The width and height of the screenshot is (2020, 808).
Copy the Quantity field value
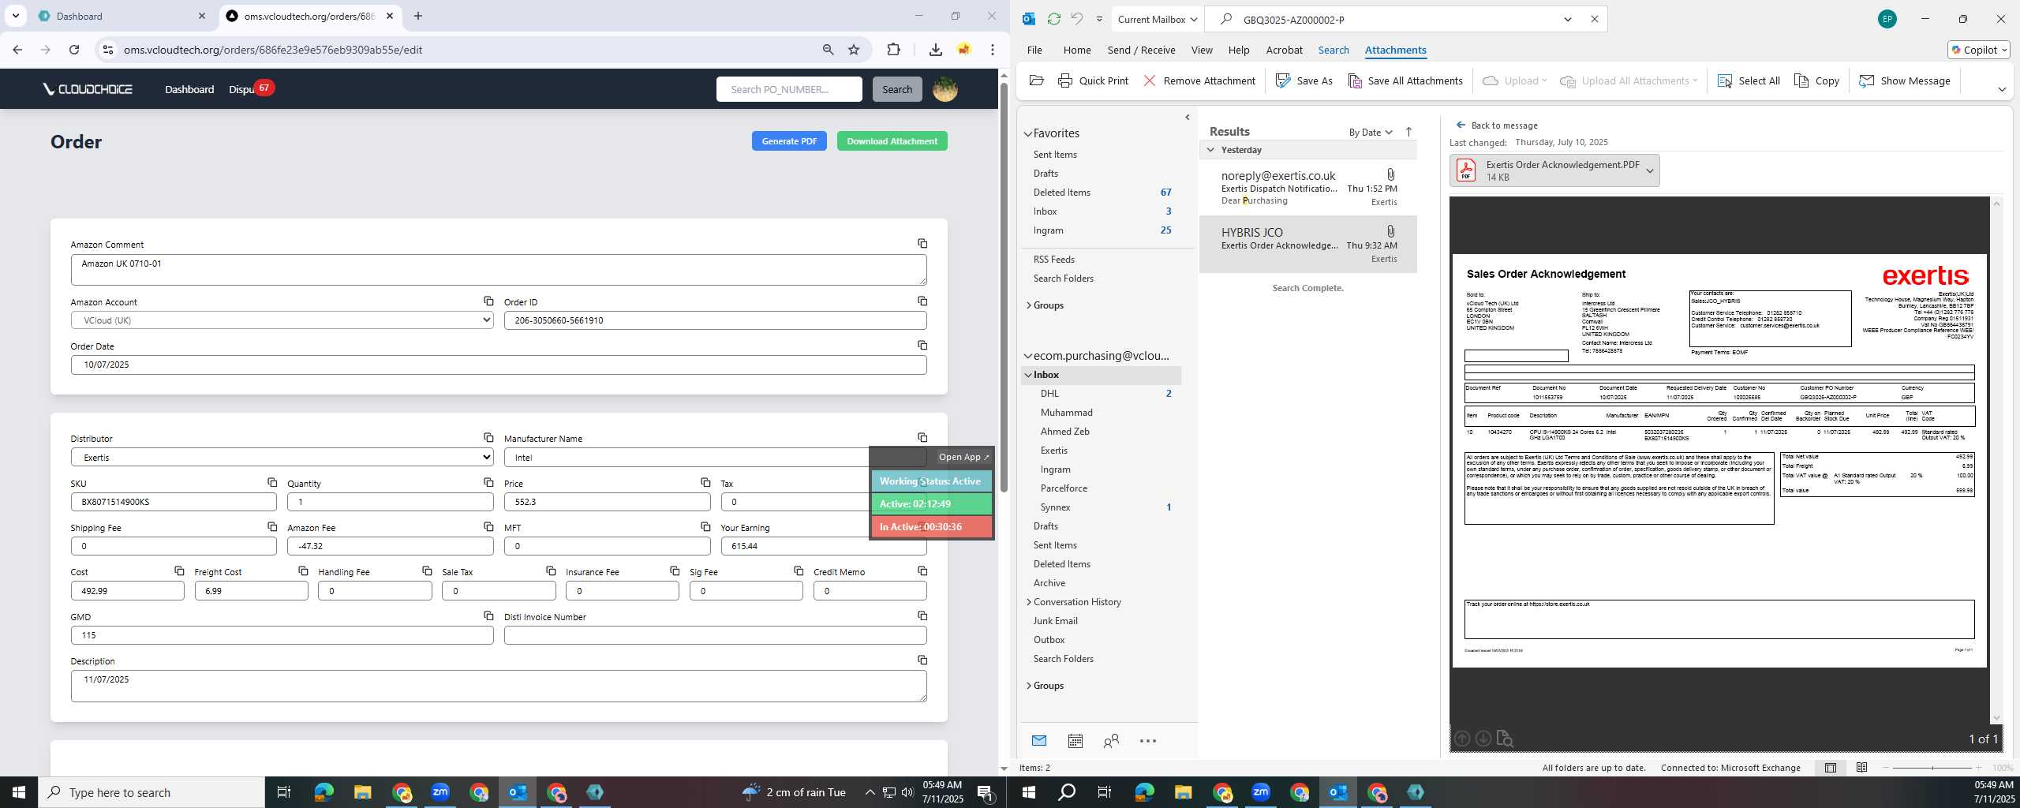488,482
